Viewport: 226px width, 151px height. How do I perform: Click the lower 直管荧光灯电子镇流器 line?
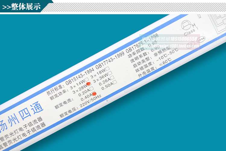[23, 136]
